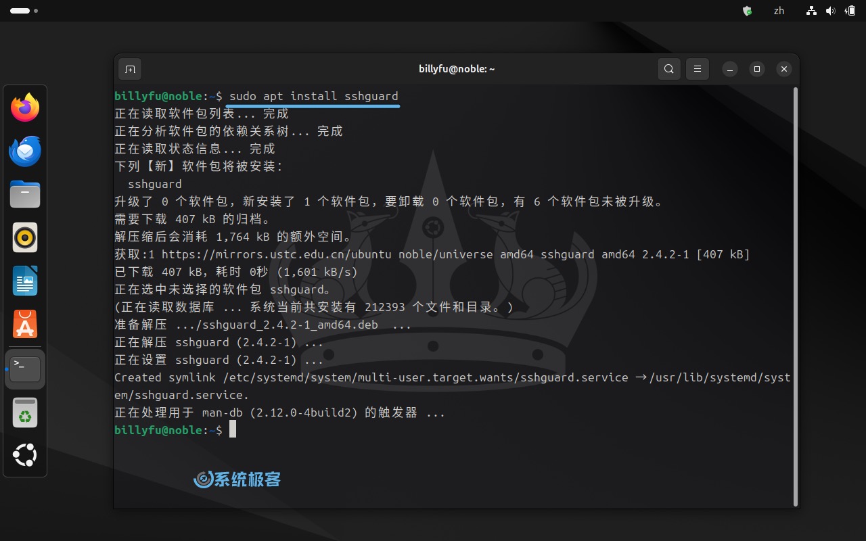Click the billyfu@noble: ~ window title
The width and height of the screenshot is (866, 541).
457,69
